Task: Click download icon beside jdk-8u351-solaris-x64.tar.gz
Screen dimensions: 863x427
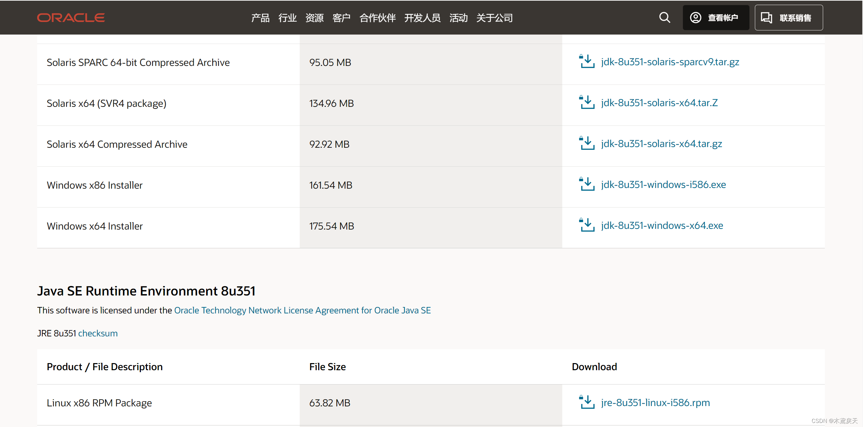Action: 587,143
